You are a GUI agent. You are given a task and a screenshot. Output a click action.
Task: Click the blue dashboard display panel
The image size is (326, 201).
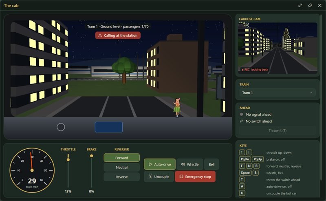109,127
